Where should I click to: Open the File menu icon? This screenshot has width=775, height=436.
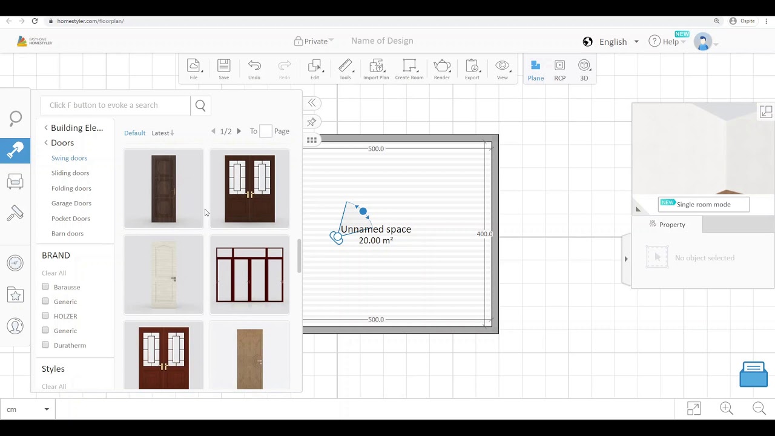[x=194, y=69]
